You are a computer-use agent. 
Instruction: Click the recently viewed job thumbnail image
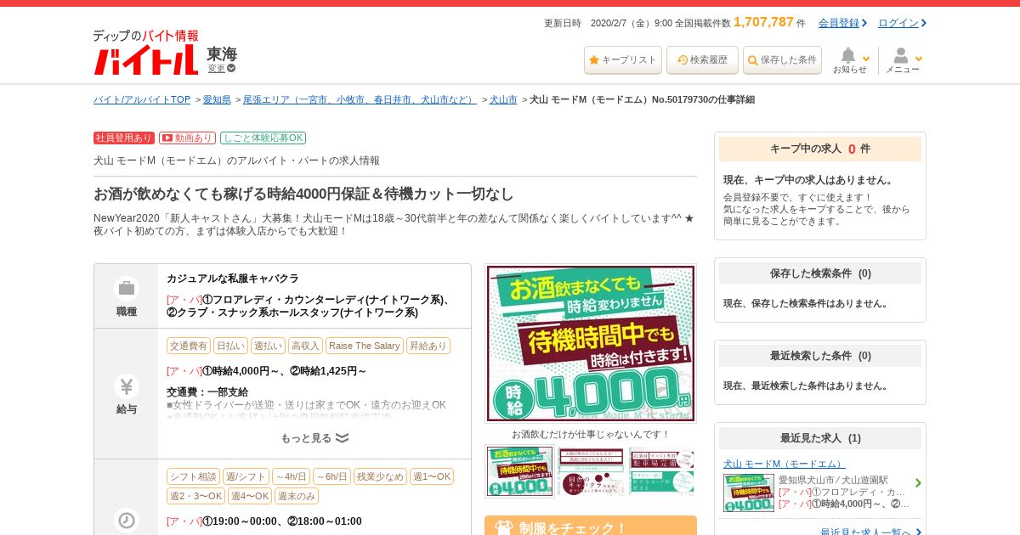[x=749, y=493]
